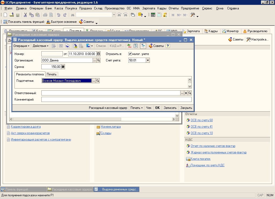Open the ОСВ по счету 60 report link
Viewport: 275px width, 199px height.
[x=202, y=120]
